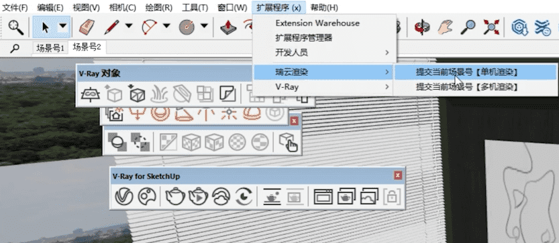Activate the Push/Pull tool

pos(228,27)
